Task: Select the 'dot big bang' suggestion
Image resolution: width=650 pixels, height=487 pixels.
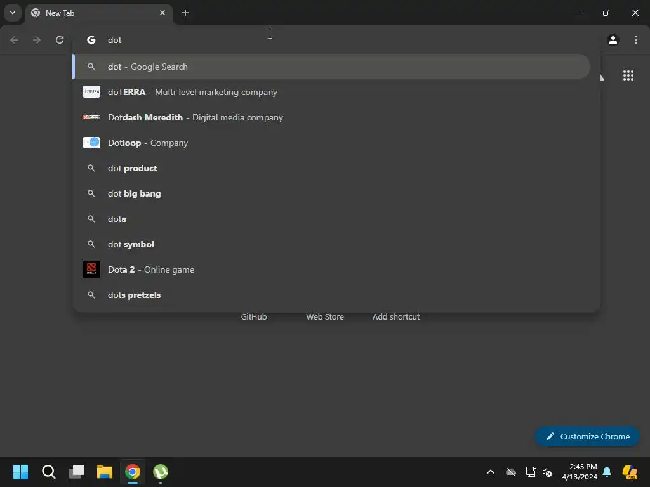Action: [x=331, y=193]
